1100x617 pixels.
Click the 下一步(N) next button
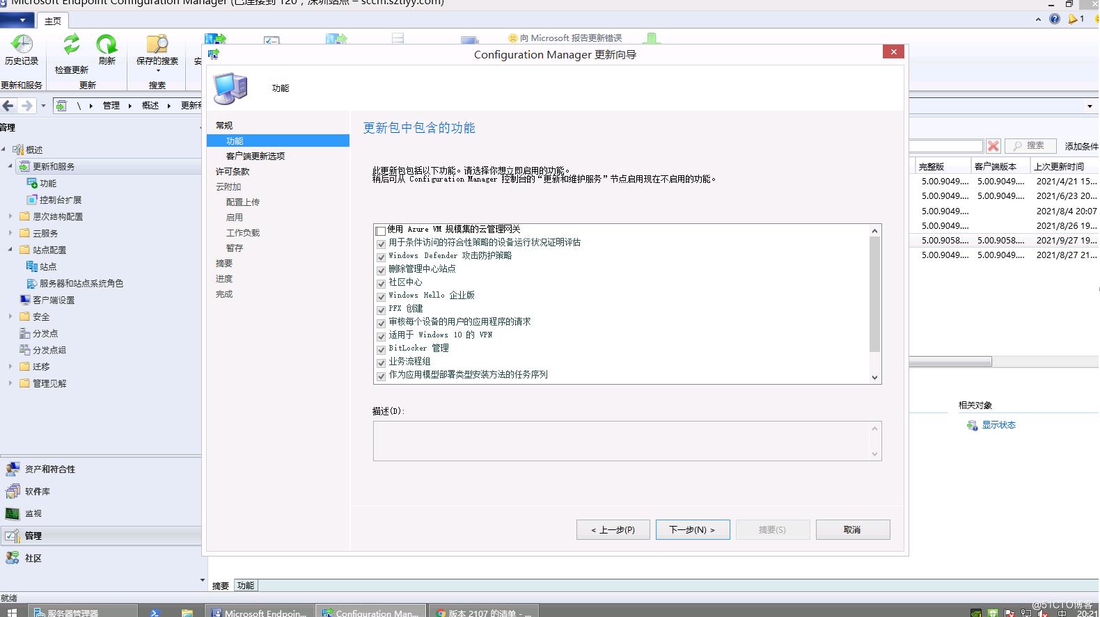pyautogui.click(x=693, y=530)
